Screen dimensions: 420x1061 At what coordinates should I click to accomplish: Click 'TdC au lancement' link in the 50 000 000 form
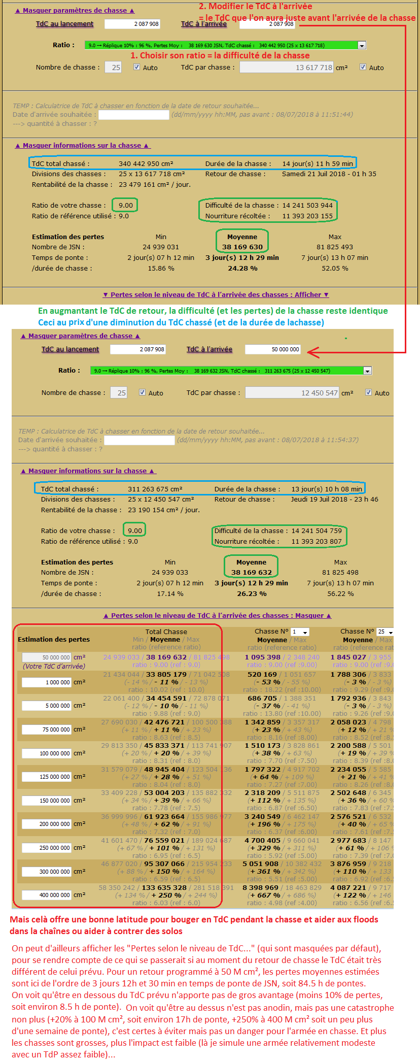pos(70,349)
